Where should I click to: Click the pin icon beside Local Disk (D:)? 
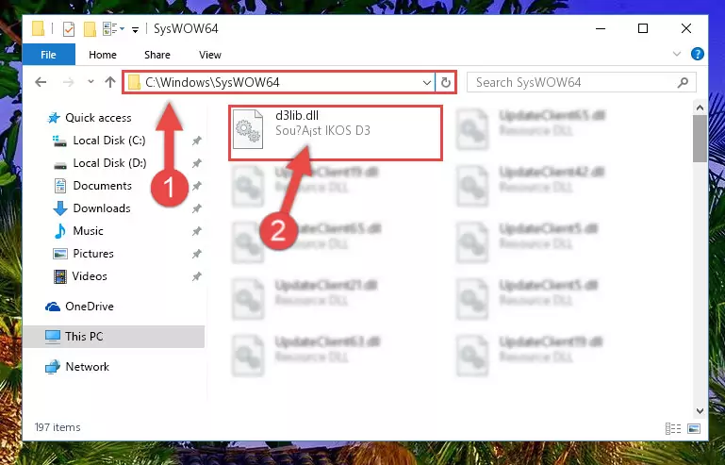point(197,163)
